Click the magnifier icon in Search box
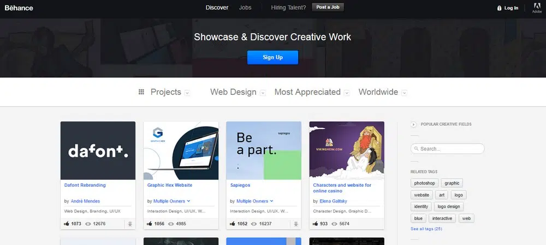This screenshot has height=245, width=546. pos(416,149)
